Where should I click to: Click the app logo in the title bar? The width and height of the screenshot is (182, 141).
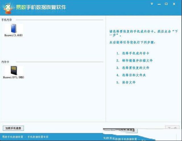pos(8,9)
